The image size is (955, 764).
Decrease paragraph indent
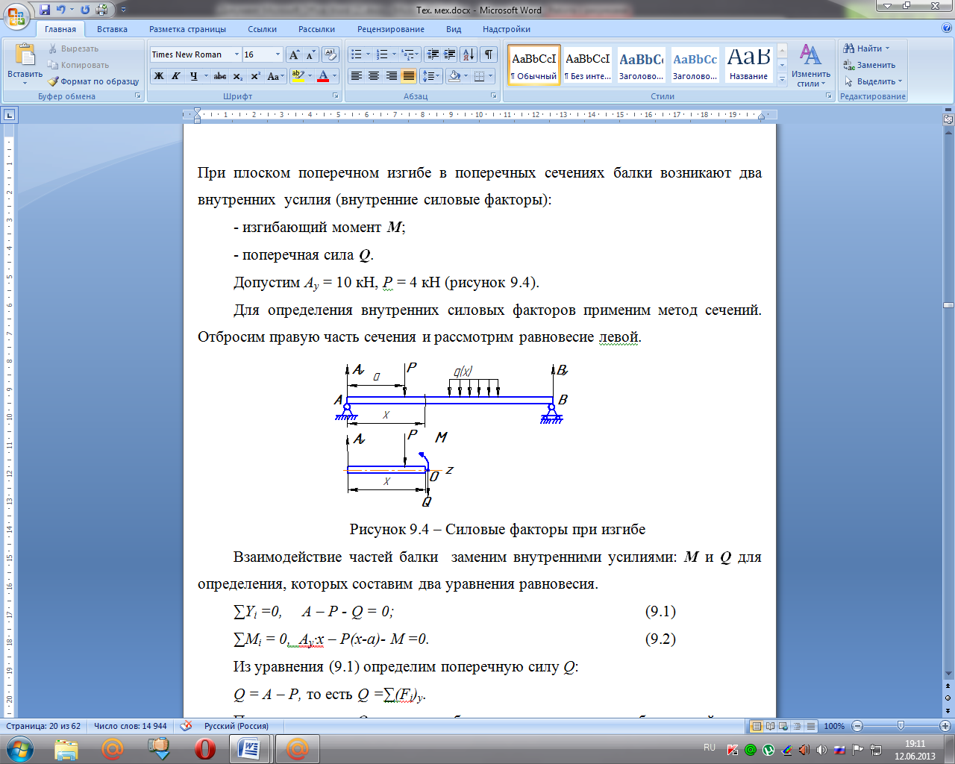pos(432,54)
